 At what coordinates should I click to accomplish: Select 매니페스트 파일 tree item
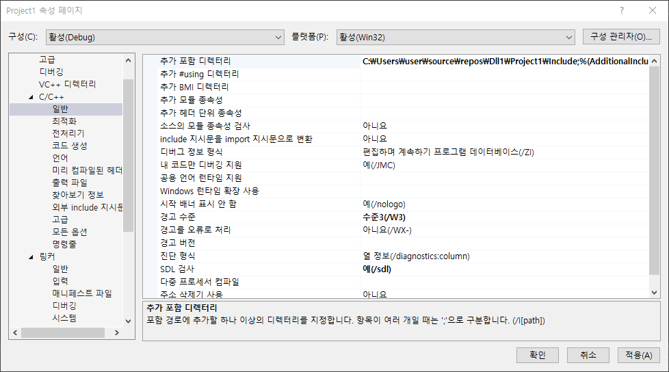point(82,293)
